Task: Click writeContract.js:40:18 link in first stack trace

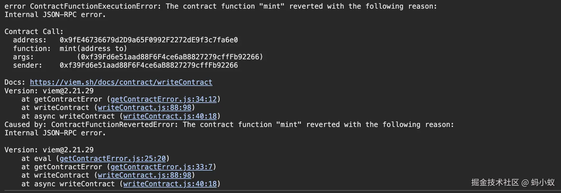Action: 170,116
